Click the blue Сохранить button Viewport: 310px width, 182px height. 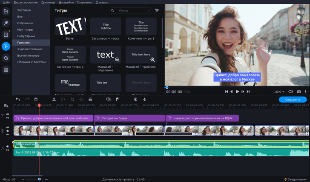coord(293,99)
